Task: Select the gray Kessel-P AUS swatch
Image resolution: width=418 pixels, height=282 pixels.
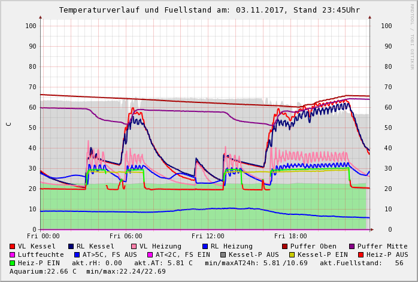Action: pyautogui.click(x=223, y=254)
